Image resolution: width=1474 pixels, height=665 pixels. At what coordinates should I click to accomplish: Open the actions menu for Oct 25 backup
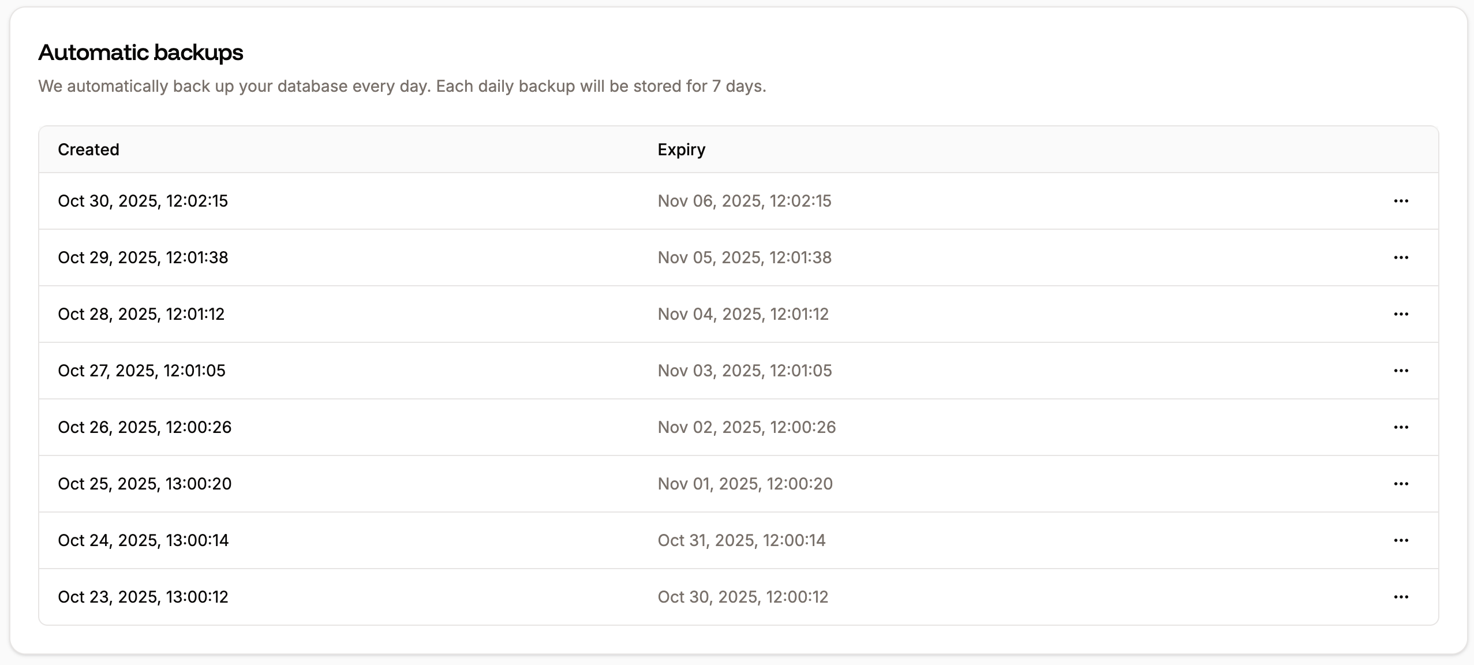[x=1402, y=484]
